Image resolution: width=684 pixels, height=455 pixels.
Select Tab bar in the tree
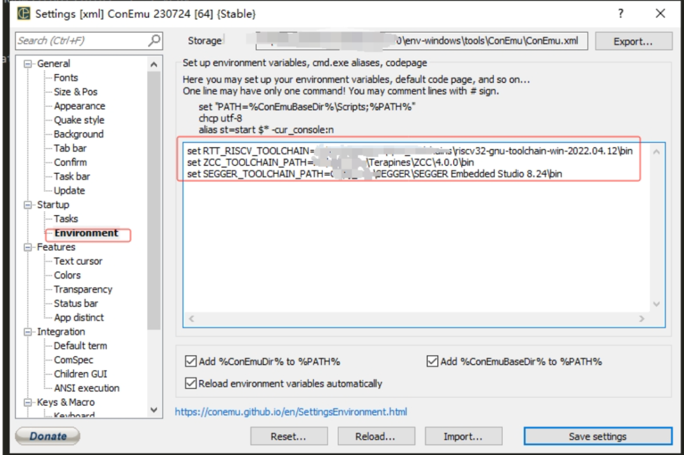coord(70,148)
